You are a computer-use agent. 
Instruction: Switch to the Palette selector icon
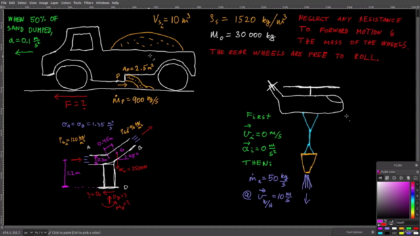[408, 178]
